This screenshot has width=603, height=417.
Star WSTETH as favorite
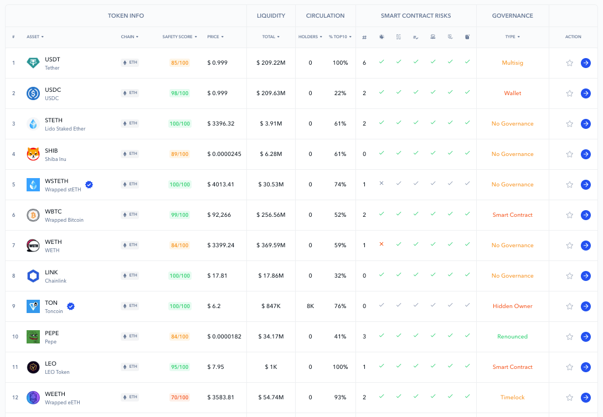click(x=570, y=185)
